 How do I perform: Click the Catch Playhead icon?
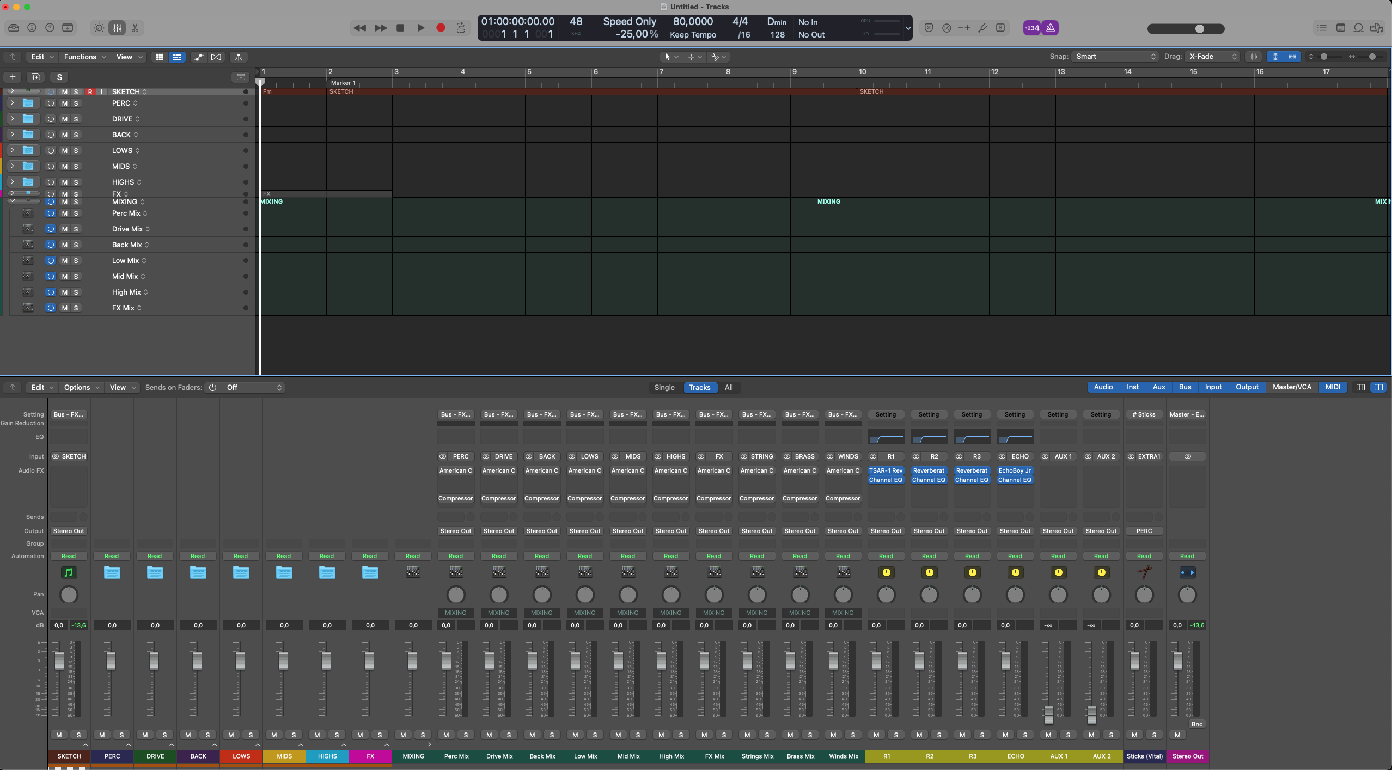239,57
